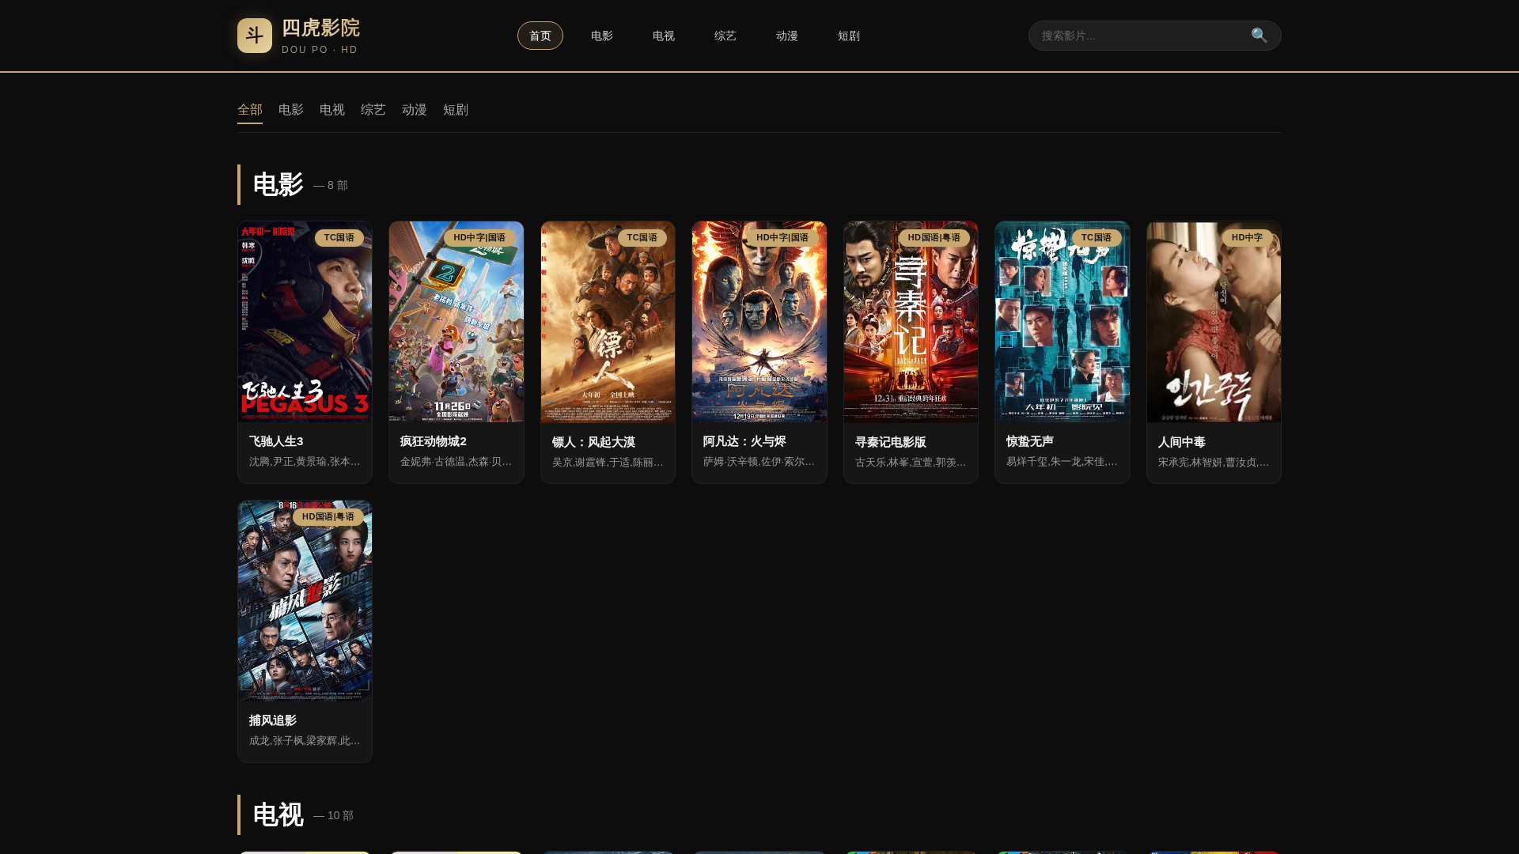Click the 人间中毒 title link
1519x854 pixels.
pos(1182,442)
